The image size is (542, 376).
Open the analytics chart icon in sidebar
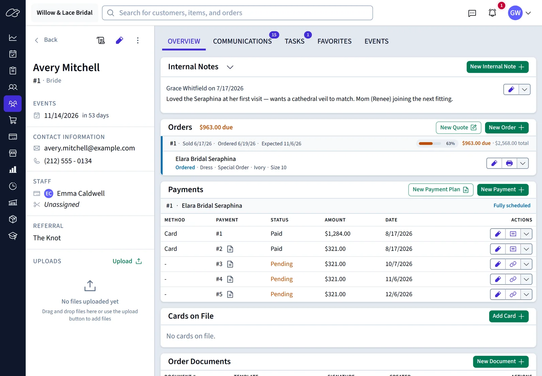click(13, 38)
